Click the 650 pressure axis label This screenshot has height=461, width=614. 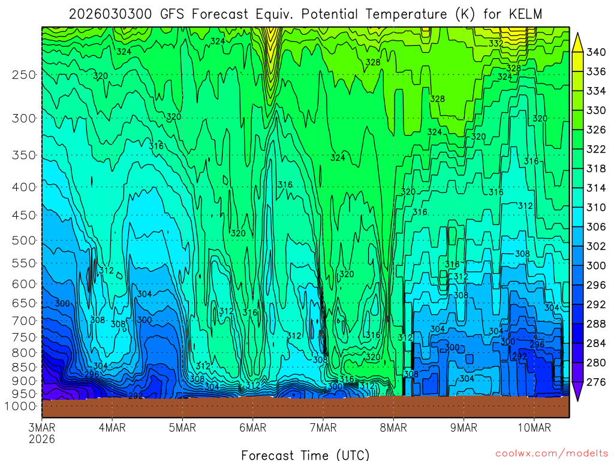24,303
